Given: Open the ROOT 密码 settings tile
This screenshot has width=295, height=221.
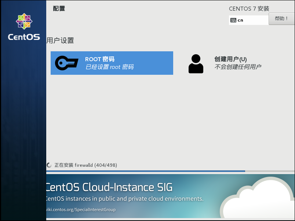Looking at the screenshot, I should coord(112,63).
